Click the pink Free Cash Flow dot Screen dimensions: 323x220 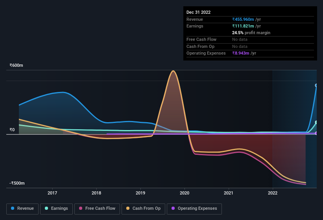[x=81, y=208]
